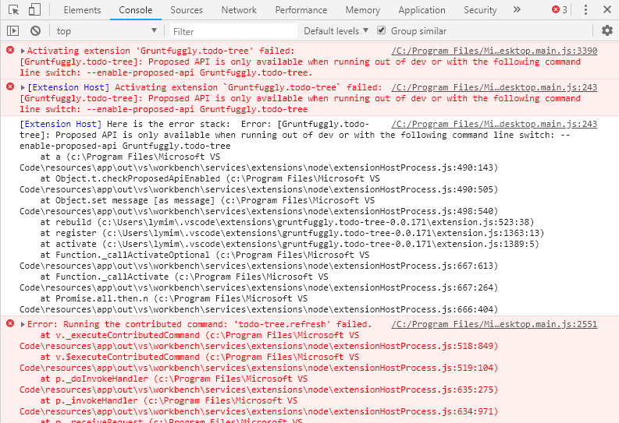The image size is (619, 423).
Task: Activate the inspect element picker icon
Action: click(13, 10)
